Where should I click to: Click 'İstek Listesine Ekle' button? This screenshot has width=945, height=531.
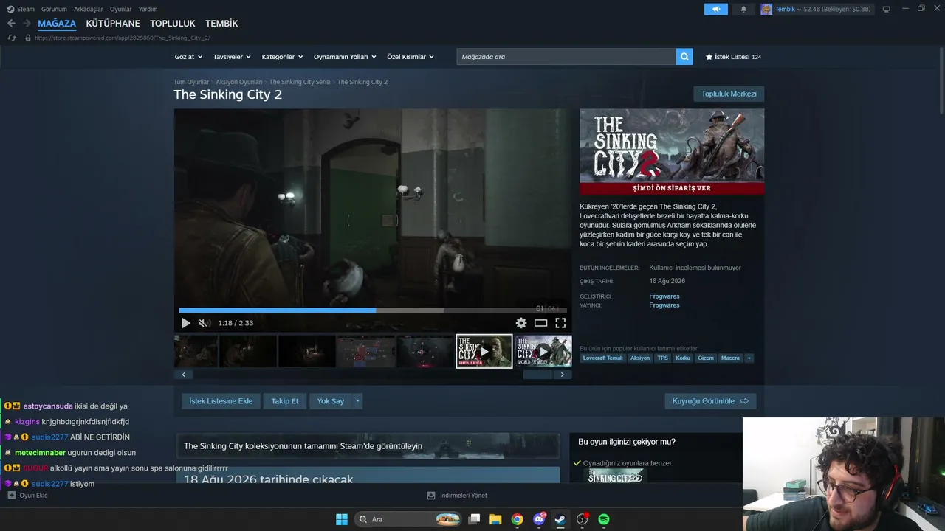221,401
